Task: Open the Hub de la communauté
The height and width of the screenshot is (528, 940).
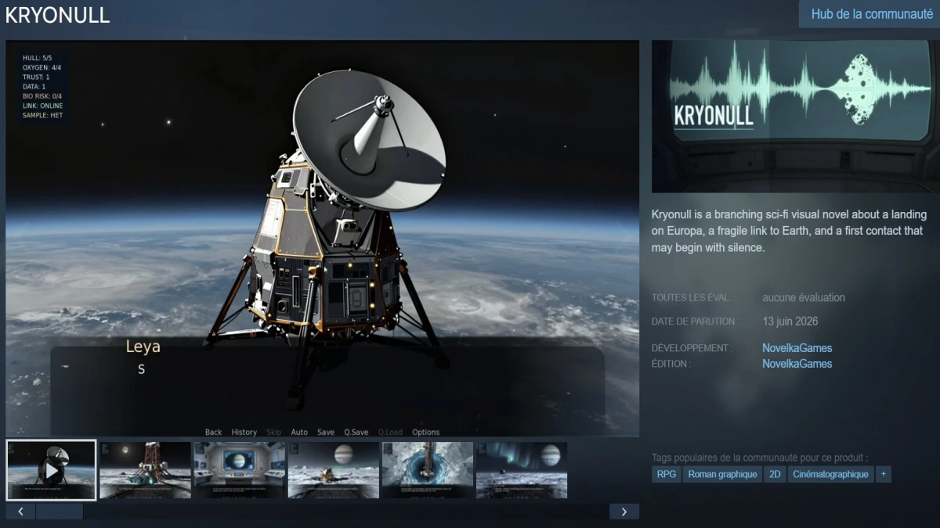Action: click(x=871, y=14)
